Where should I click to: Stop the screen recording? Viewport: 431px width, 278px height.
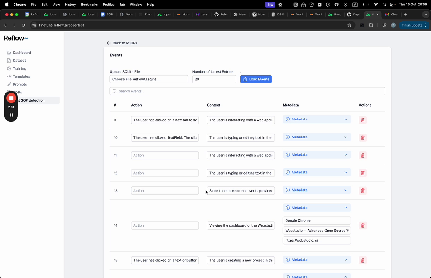tap(11, 98)
